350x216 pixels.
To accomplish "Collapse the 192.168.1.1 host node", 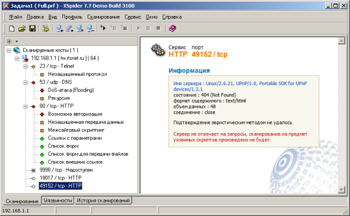I will click(17, 59).
